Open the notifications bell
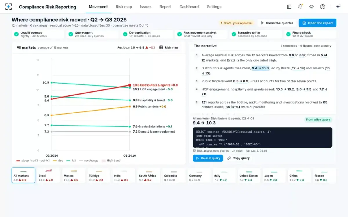Viewport: 348px width, 217px height. click(300, 7)
